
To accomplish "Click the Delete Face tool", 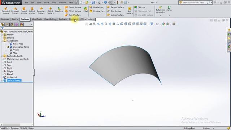I will [96, 7].
